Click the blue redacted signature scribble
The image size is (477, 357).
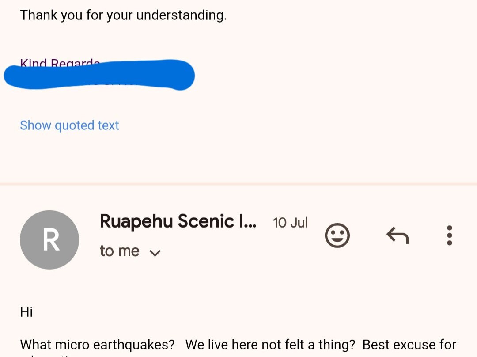tap(99, 76)
